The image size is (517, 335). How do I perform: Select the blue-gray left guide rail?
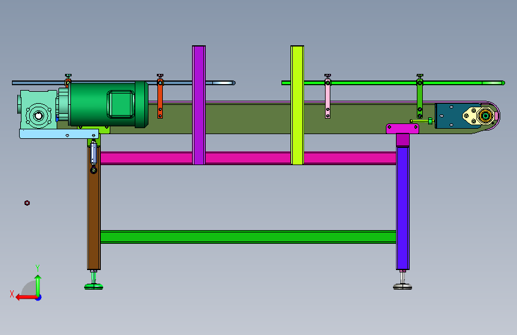123,83
